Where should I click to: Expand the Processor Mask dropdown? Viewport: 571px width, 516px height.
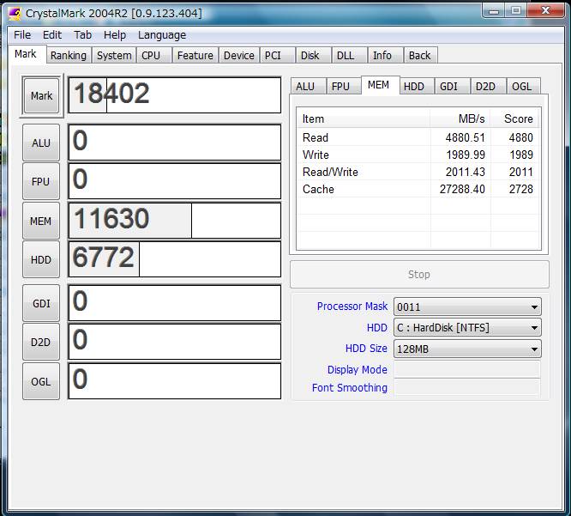tap(466, 307)
